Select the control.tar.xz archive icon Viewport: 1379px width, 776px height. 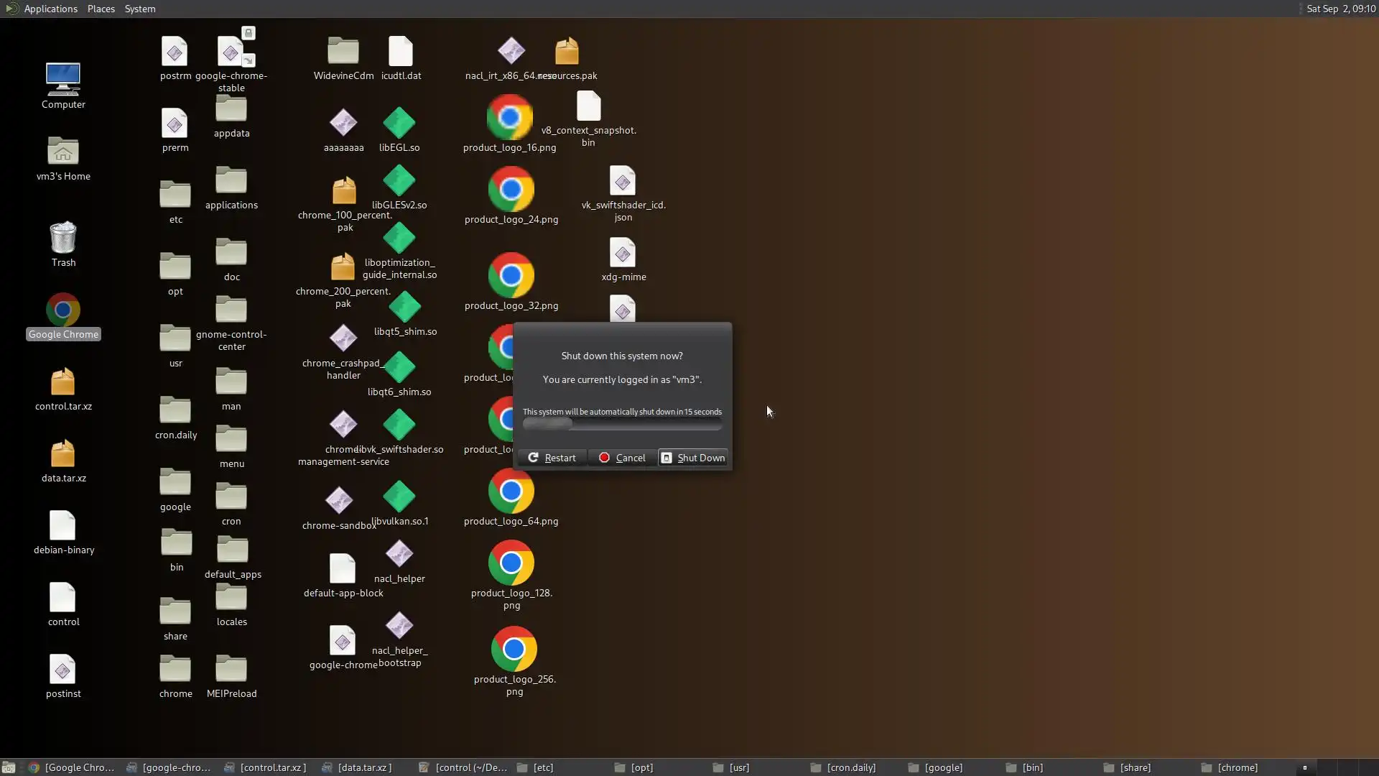pyautogui.click(x=63, y=383)
